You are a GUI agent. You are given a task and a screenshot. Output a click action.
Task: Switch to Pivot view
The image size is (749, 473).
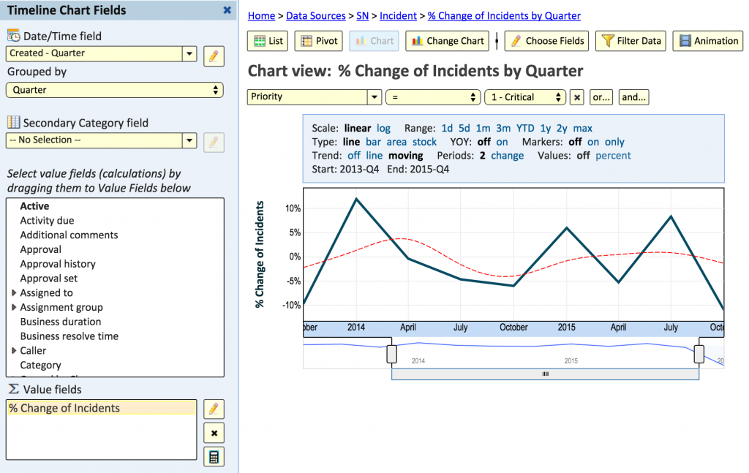pyautogui.click(x=319, y=41)
